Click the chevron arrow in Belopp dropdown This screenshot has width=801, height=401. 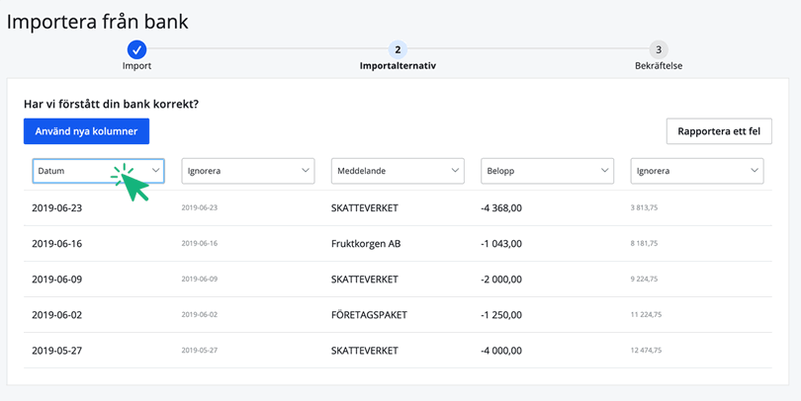(604, 171)
